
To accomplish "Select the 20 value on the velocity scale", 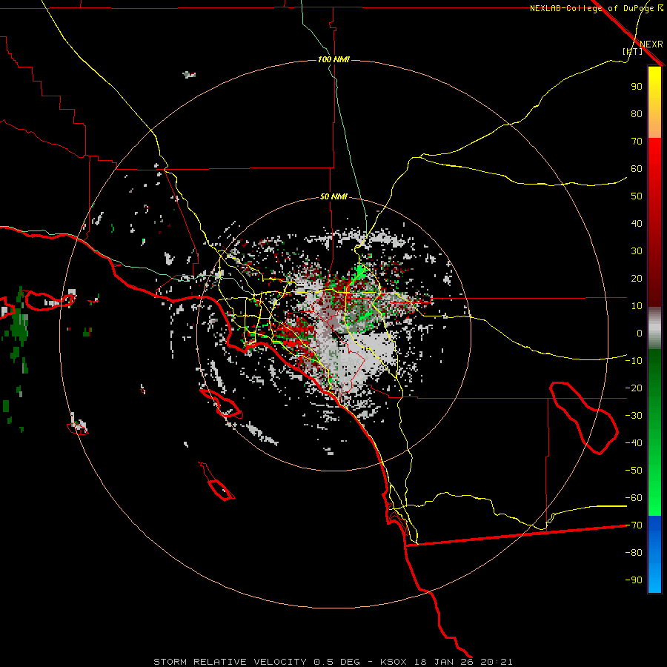I will coord(637,279).
